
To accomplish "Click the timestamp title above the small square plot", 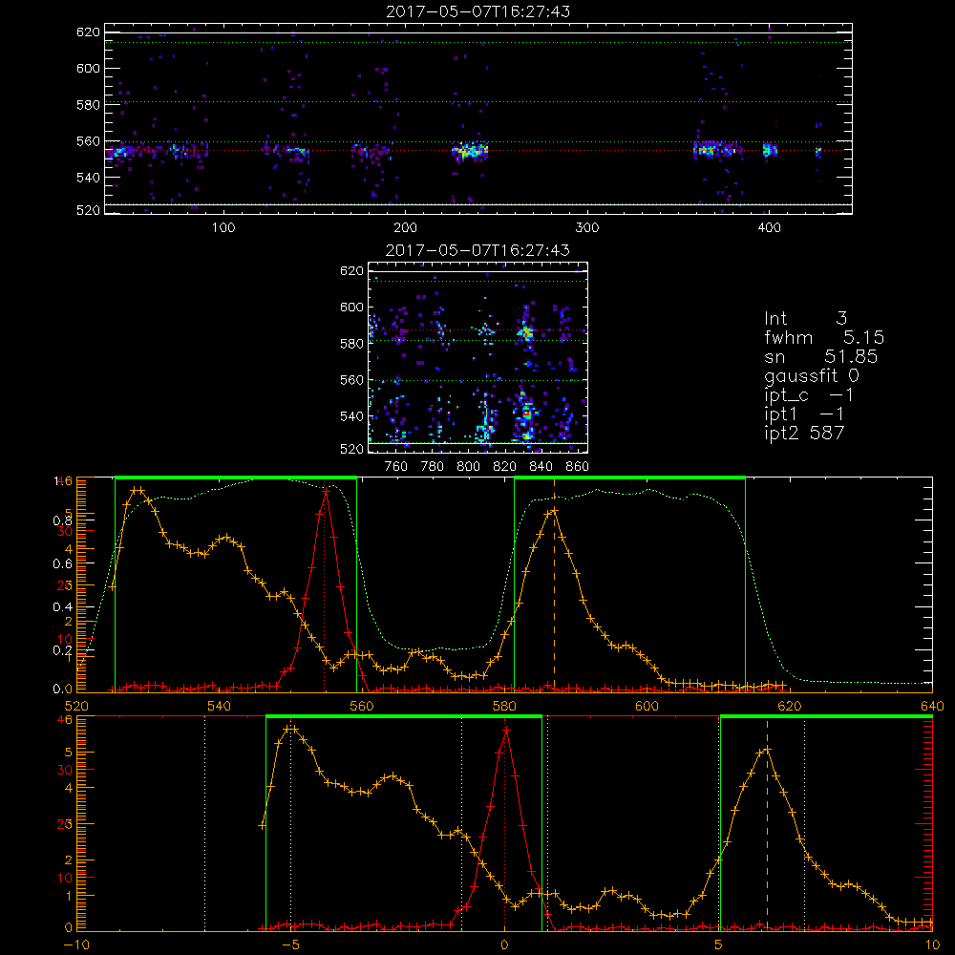I will pos(477,250).
